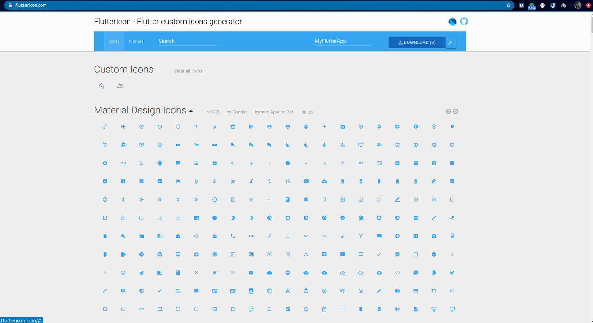Open the GitHub repository icon in header
Viewport: 593px width, 323px height.
[x=464, y=22]
